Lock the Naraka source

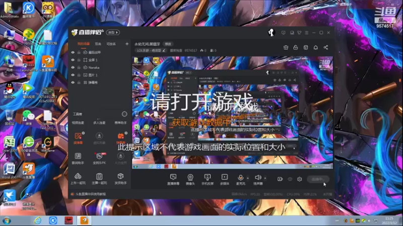(79, 67)
